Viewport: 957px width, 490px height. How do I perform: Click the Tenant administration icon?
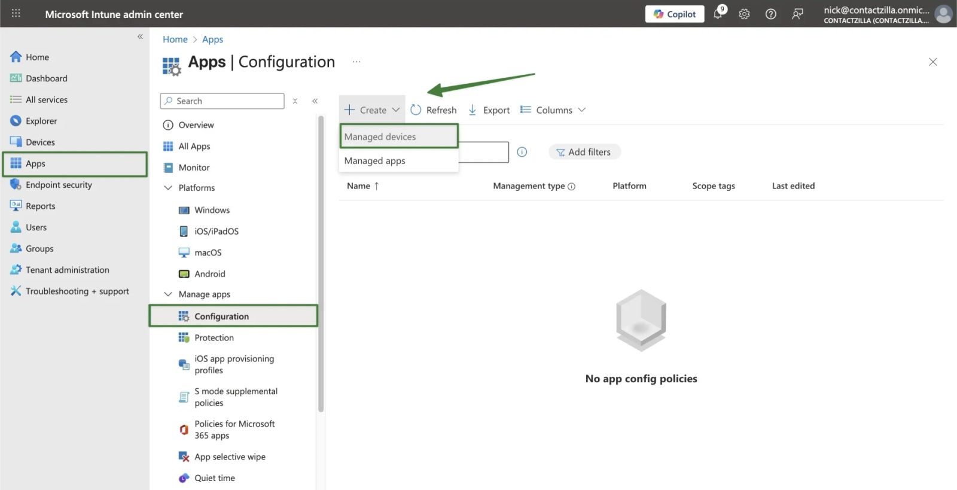coord(16,270)
